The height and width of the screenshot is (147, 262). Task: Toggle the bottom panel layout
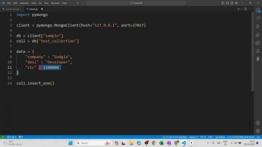click(228, 3)
